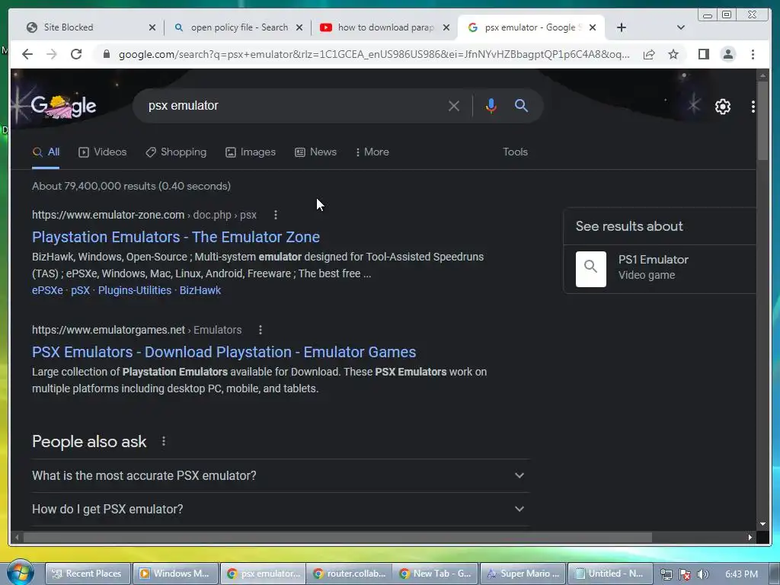Select the Shopping results tab

[176, 152]
